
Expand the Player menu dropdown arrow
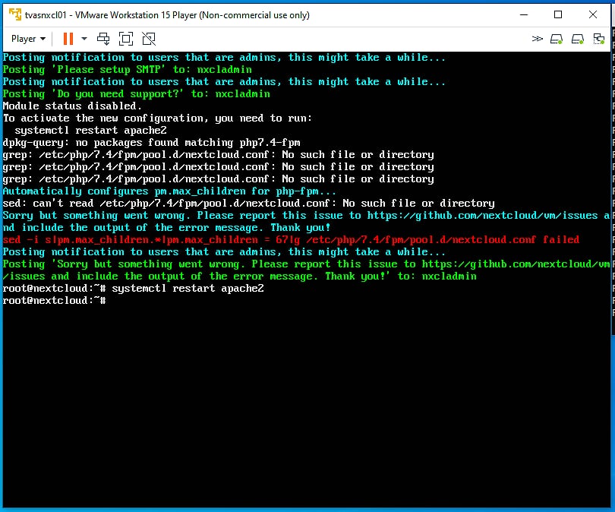(x=42, y=38)
